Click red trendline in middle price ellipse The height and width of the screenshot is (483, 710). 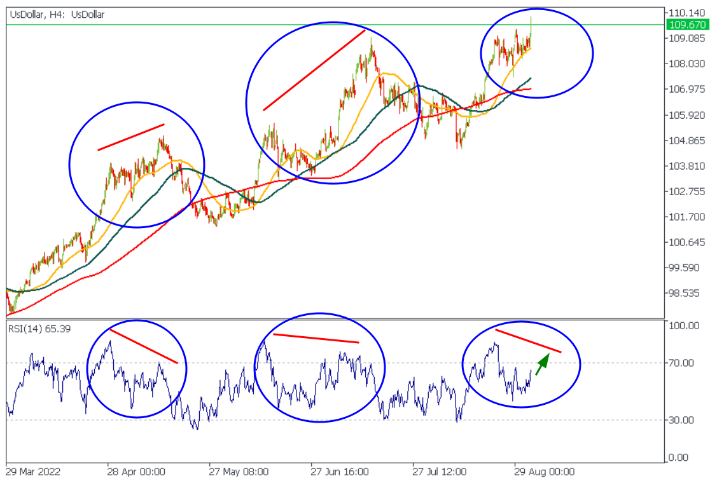pos(314,70)
